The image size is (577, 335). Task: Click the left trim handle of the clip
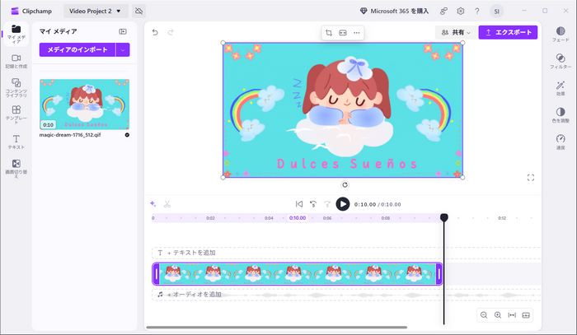[x=156, y=273]
